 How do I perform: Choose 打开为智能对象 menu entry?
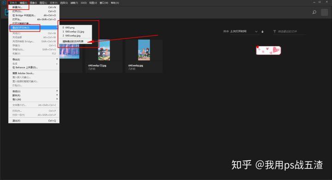[34, 24]
